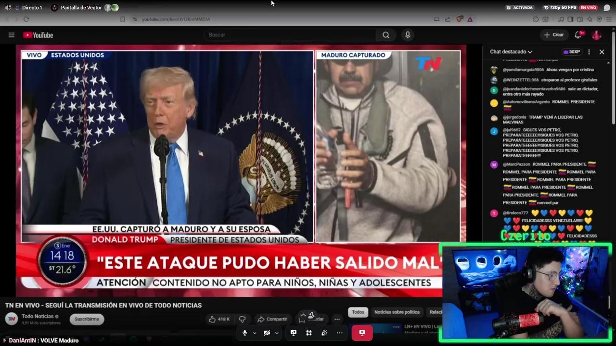616x346 pixels.
Task: Toggle Discord camera on or off
Action: coord(267,333)
